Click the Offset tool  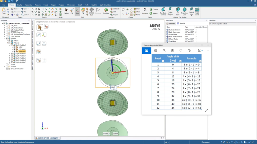[137, 12]
